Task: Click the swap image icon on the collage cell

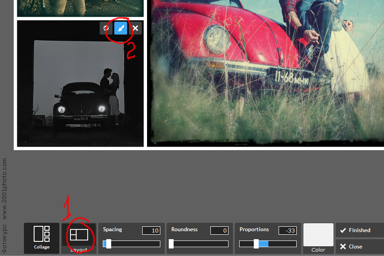Action: 106,28
